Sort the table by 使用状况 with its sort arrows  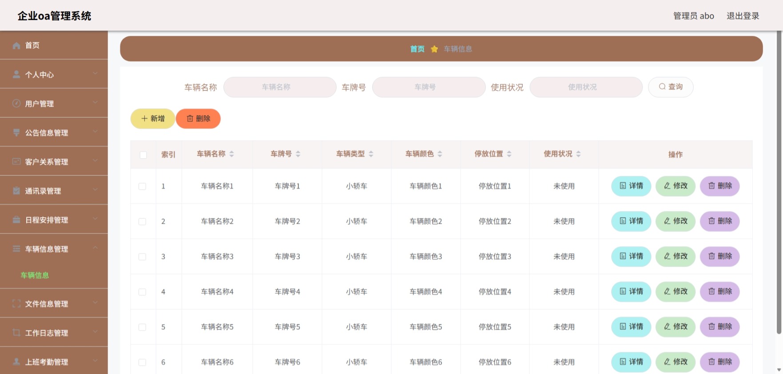pos(578,154)
